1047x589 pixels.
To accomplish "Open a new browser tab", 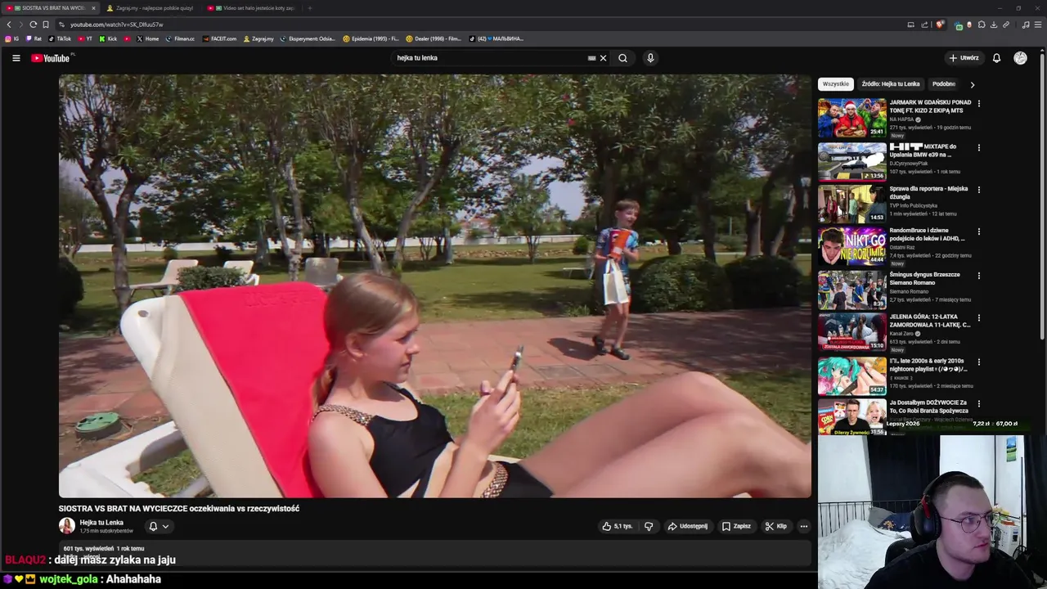I will point(309,8).
